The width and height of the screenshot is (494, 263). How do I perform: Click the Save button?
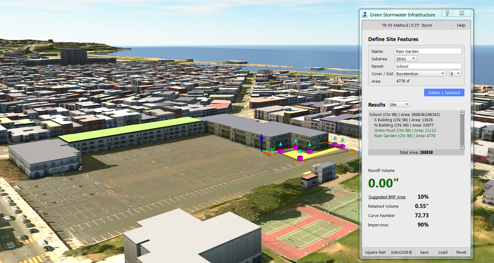(x=424, y=252)
